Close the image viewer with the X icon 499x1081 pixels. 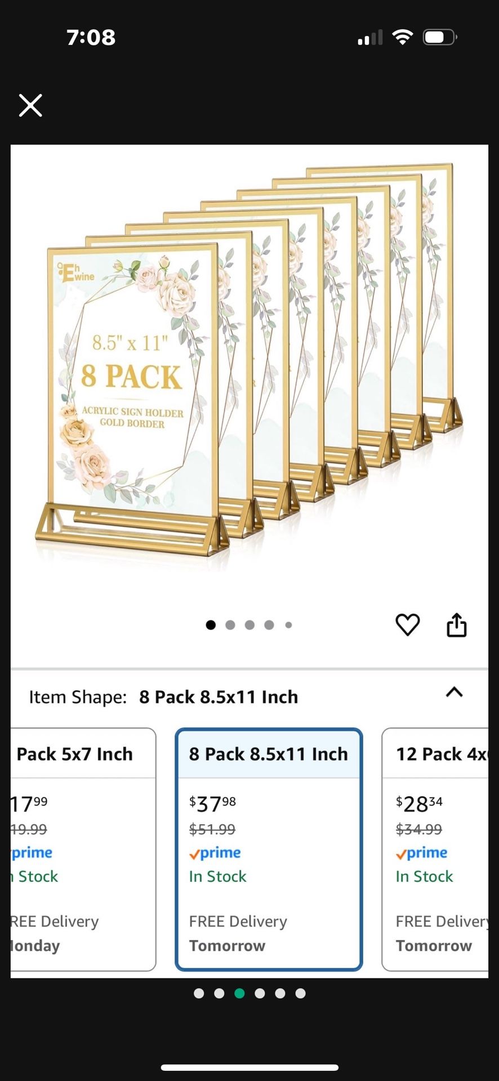30,105
